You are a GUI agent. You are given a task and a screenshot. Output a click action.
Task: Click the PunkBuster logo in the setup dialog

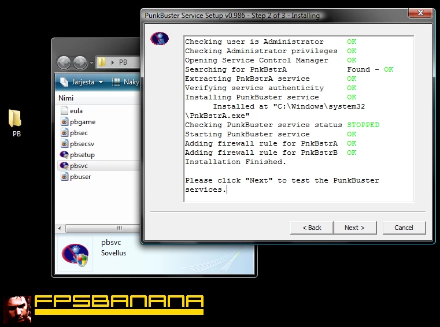click(160, 39)
